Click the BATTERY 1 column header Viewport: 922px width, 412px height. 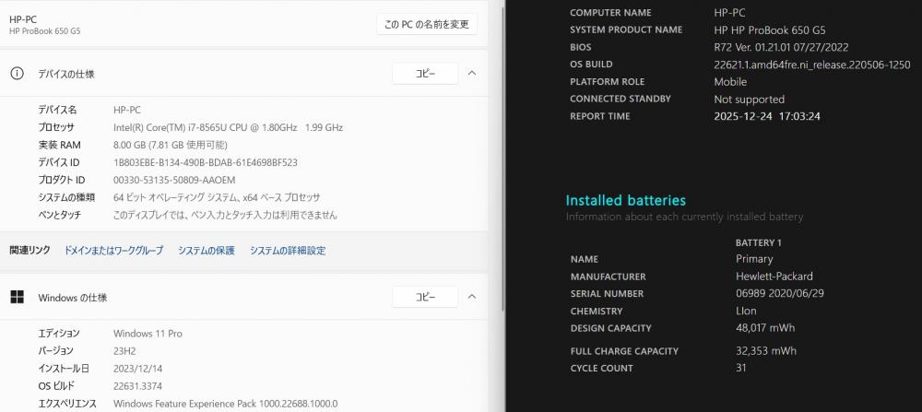click(x=759, y=242)
